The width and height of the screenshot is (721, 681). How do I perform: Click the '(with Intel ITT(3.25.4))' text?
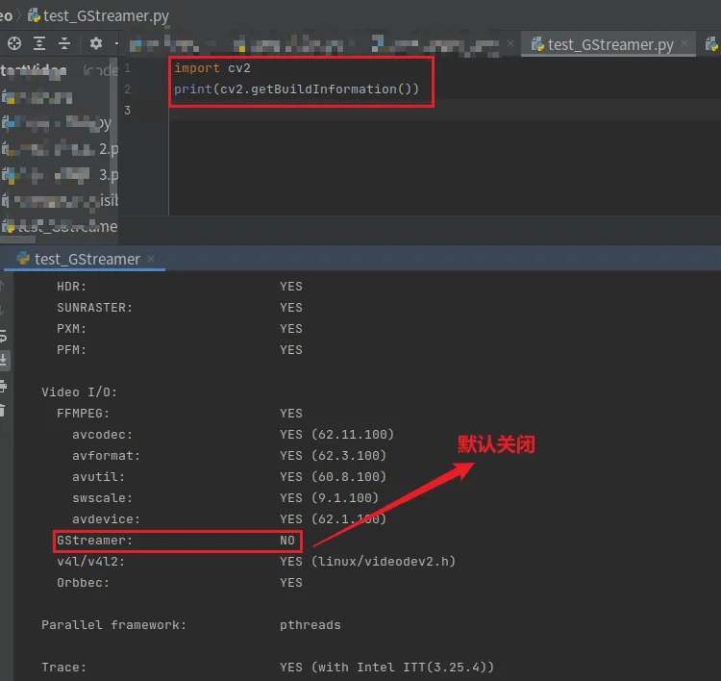click(x=403, y=668)
